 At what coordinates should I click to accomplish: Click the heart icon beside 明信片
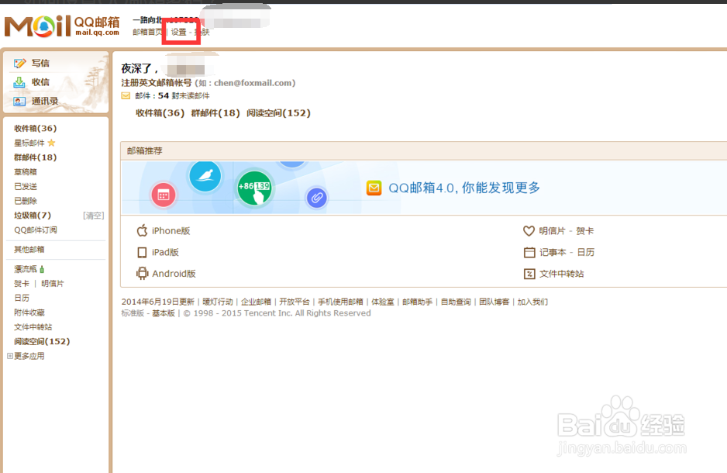click(x=529, y=230)
